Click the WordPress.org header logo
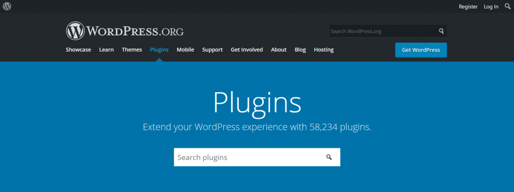 click(124, 31)
